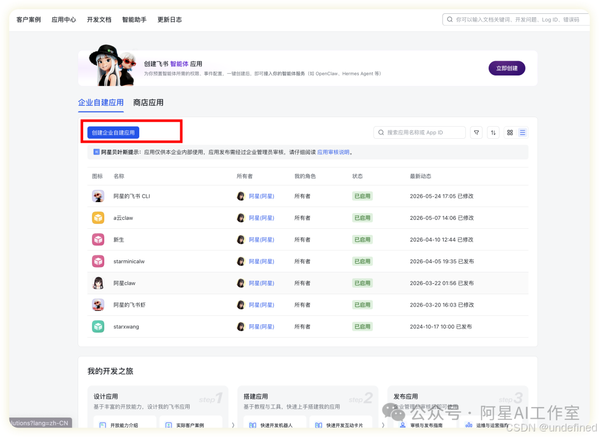Viewport: 599px width, 437px height.
Task: Click owner link 阿星(阿星) in 新生 row
Action: tap(262, 240)
